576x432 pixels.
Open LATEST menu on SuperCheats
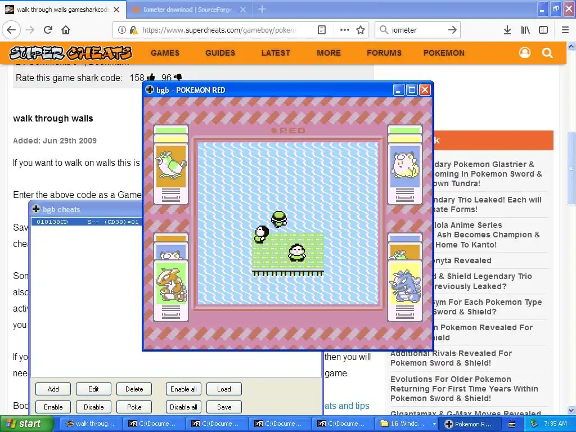pyautogui.click(x=276, y=53)
